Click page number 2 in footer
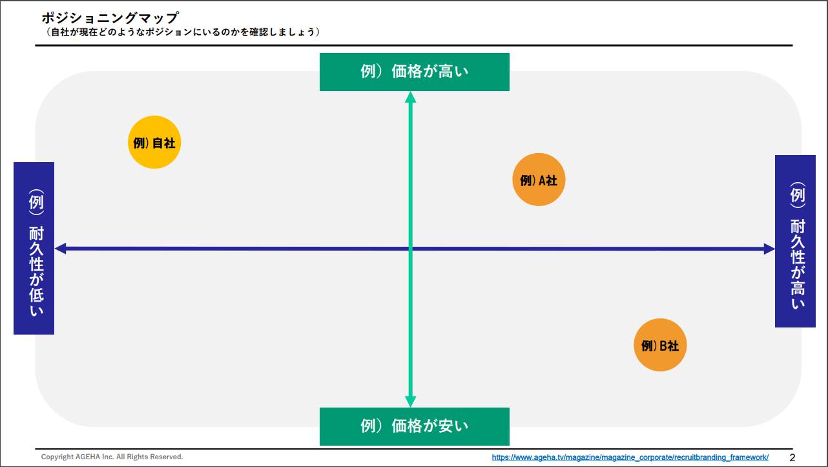828x467 pixels. coord(792,457)
